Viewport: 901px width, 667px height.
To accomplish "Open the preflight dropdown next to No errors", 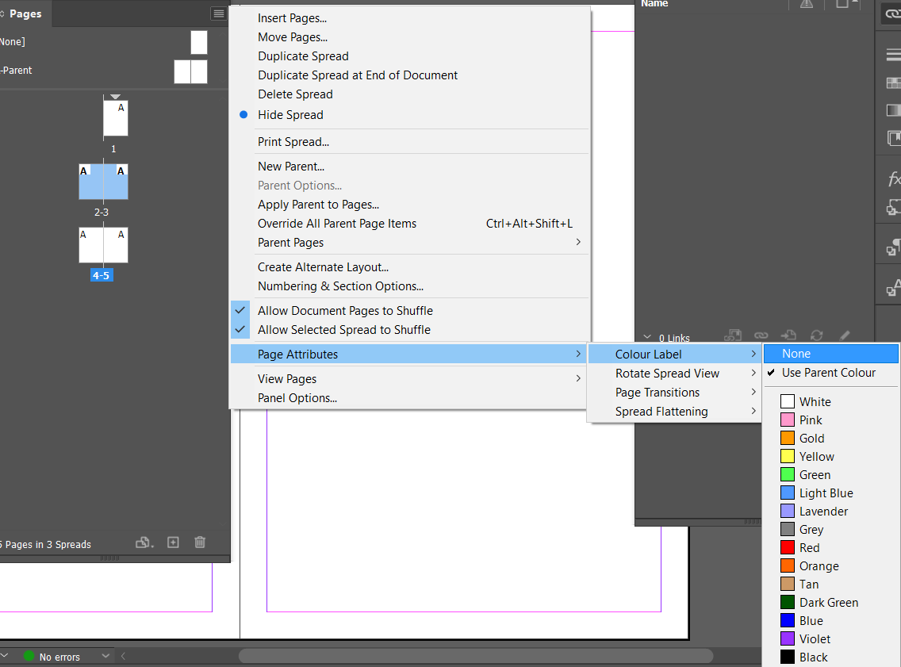I will coord(105,656).
